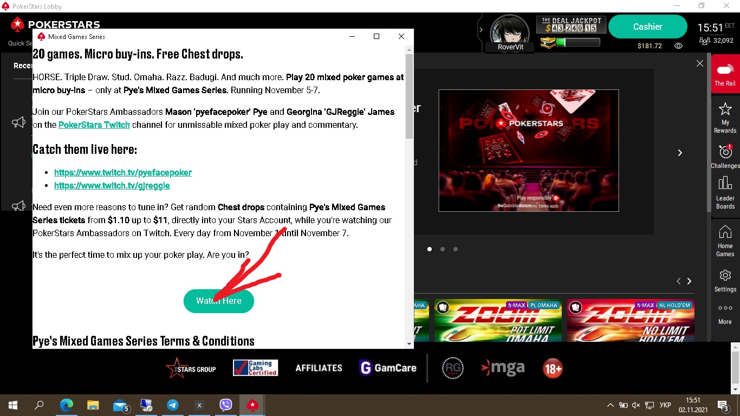Show next promo banner slide arrow
This screenshot has height=416, width=740.
coord(680,153)
